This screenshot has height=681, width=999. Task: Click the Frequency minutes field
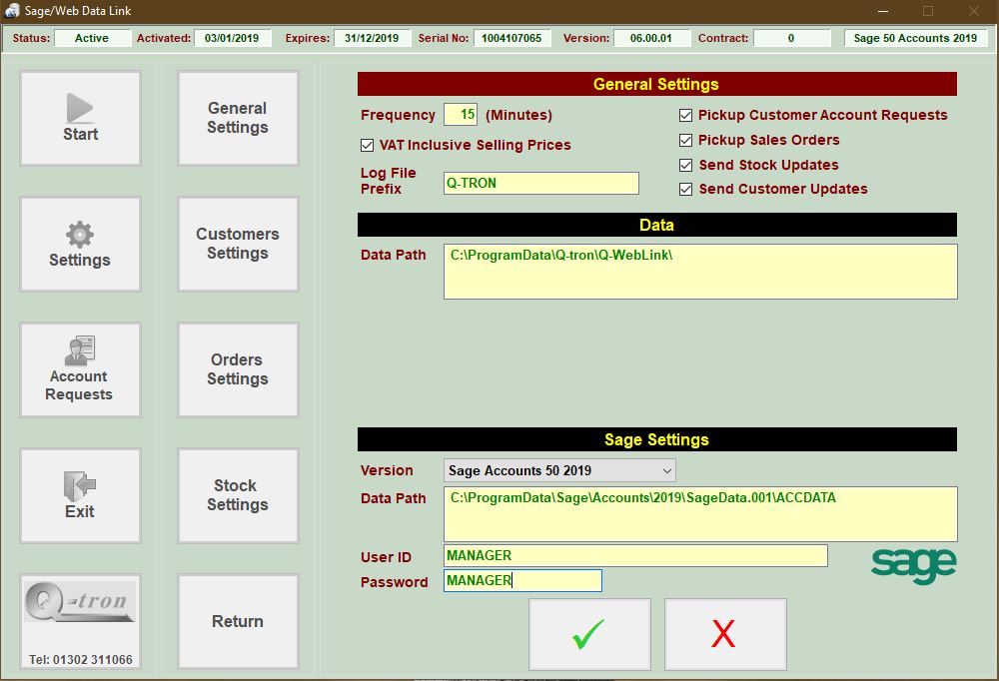pyautogui.click(x=460, y=115)
